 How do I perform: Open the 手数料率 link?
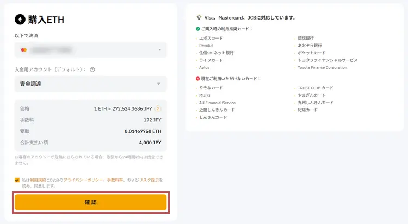pos(115,180)
